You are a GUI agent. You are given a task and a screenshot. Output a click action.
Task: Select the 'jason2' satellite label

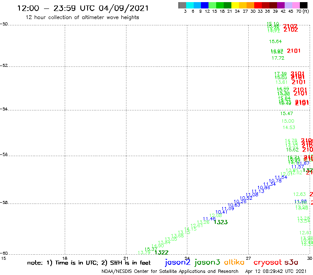pos(178,262)
